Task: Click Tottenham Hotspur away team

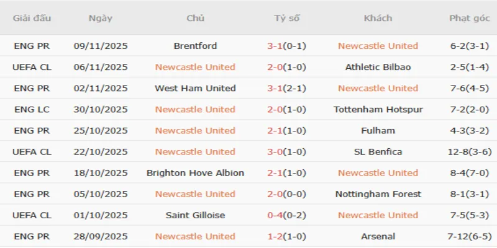Action: pyautogui.click(x=378, y=109)
